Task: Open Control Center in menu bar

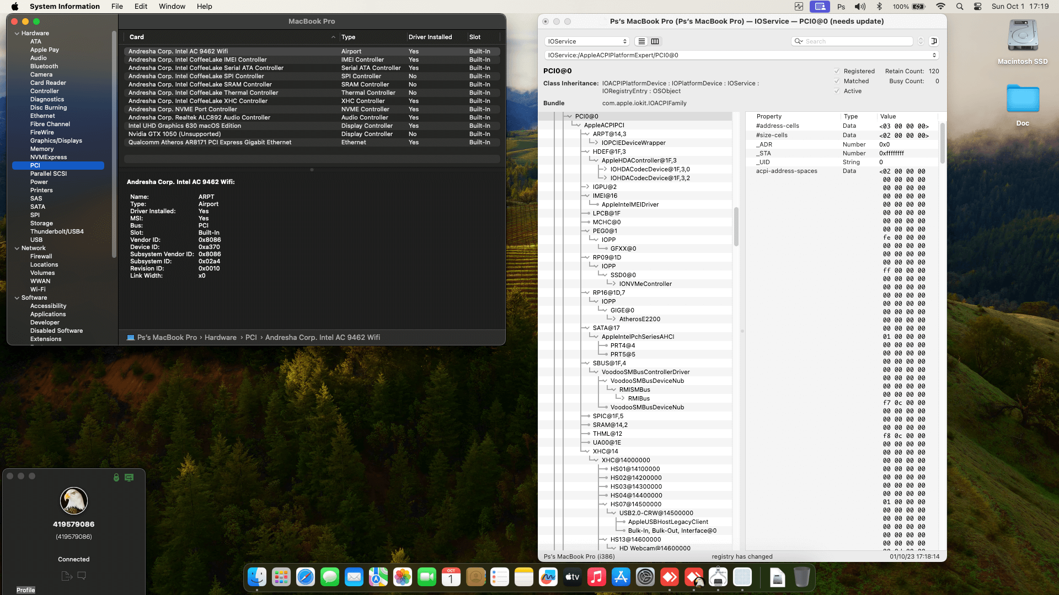Action: point(977,7)
